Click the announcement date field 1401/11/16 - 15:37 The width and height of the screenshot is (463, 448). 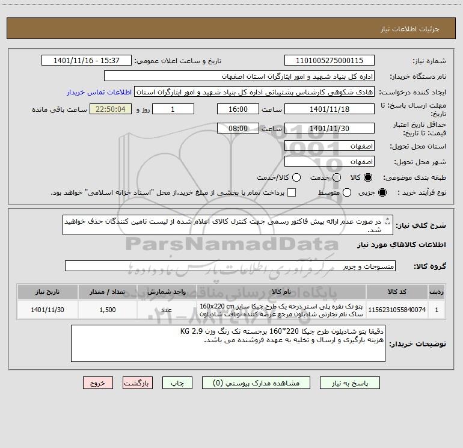[x=87, y=61]
